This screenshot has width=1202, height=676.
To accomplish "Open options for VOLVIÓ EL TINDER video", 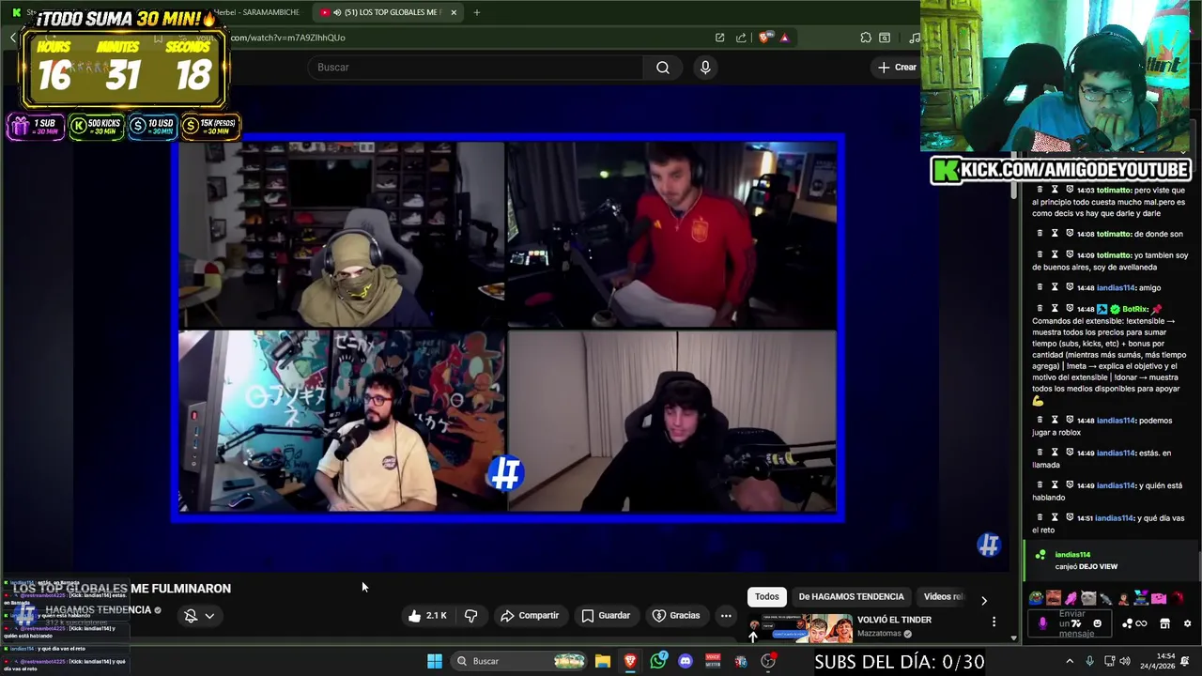I will tap(994, 622).
